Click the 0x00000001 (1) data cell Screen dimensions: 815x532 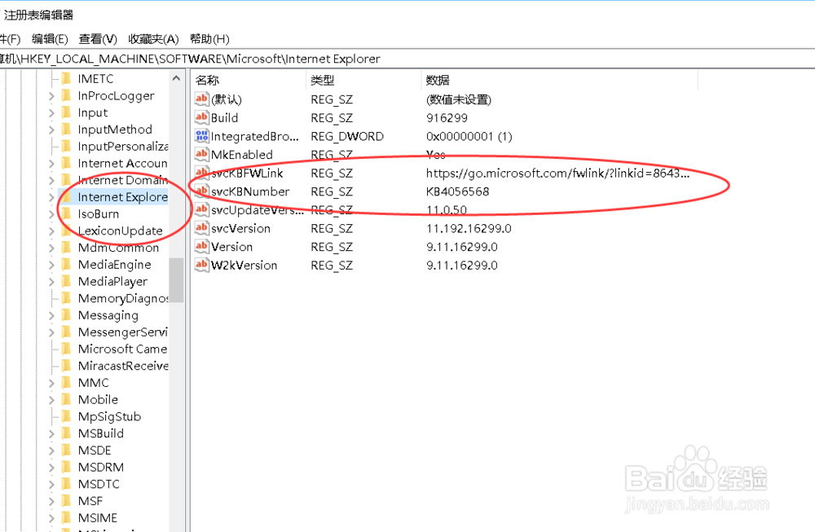469,136
